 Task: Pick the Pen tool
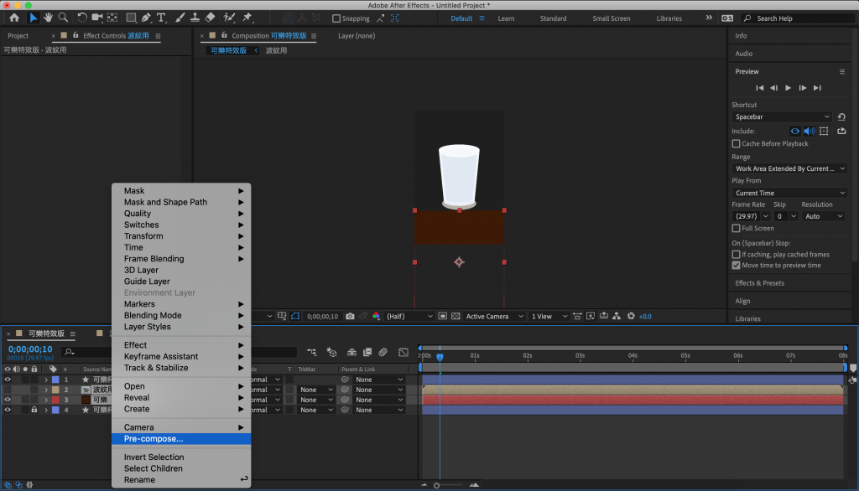point(146,18)
